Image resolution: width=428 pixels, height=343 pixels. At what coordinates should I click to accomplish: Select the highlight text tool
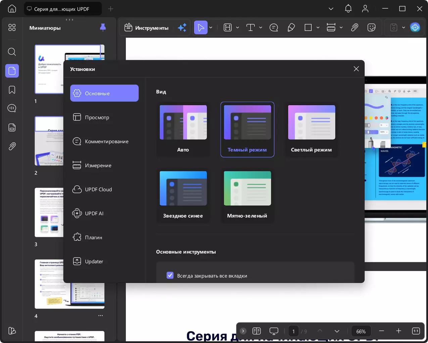coord(228,28)
